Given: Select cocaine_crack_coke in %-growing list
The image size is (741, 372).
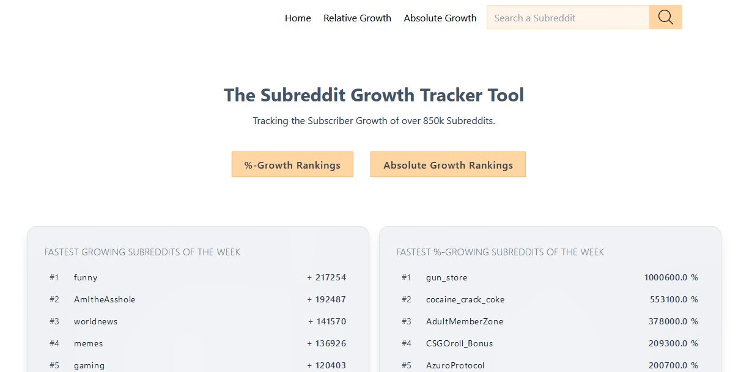Looking at the screenshot, I should (x=465, y=299).
